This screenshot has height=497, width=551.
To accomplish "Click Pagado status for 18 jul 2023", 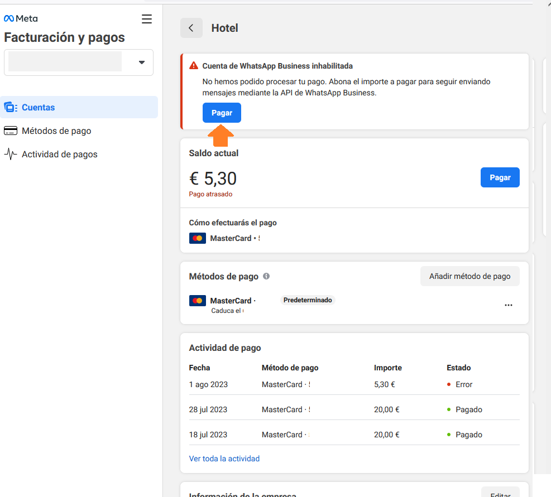I will coord(464,435).
